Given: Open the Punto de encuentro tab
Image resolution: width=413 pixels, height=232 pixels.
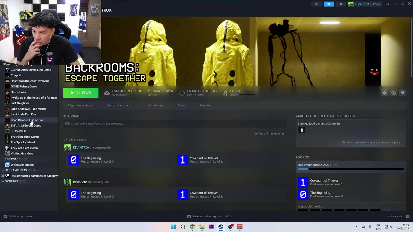Looking at the screenshot, I should point(120,105).
